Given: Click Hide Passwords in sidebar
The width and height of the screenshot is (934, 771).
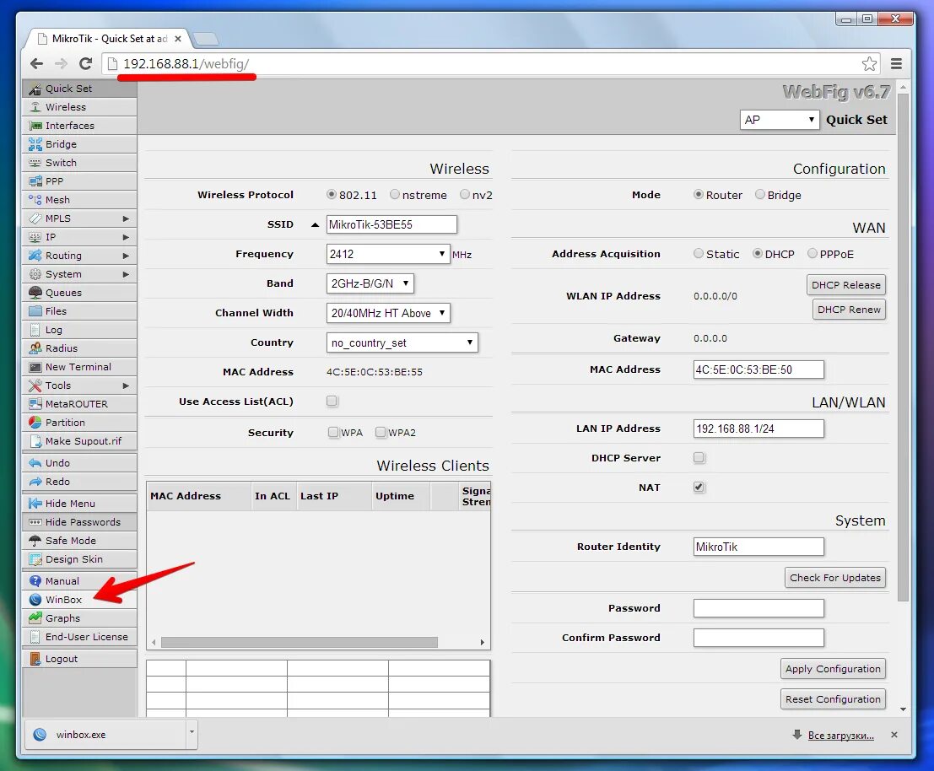Looking at the screenshot, I should [x=79, y=521].
